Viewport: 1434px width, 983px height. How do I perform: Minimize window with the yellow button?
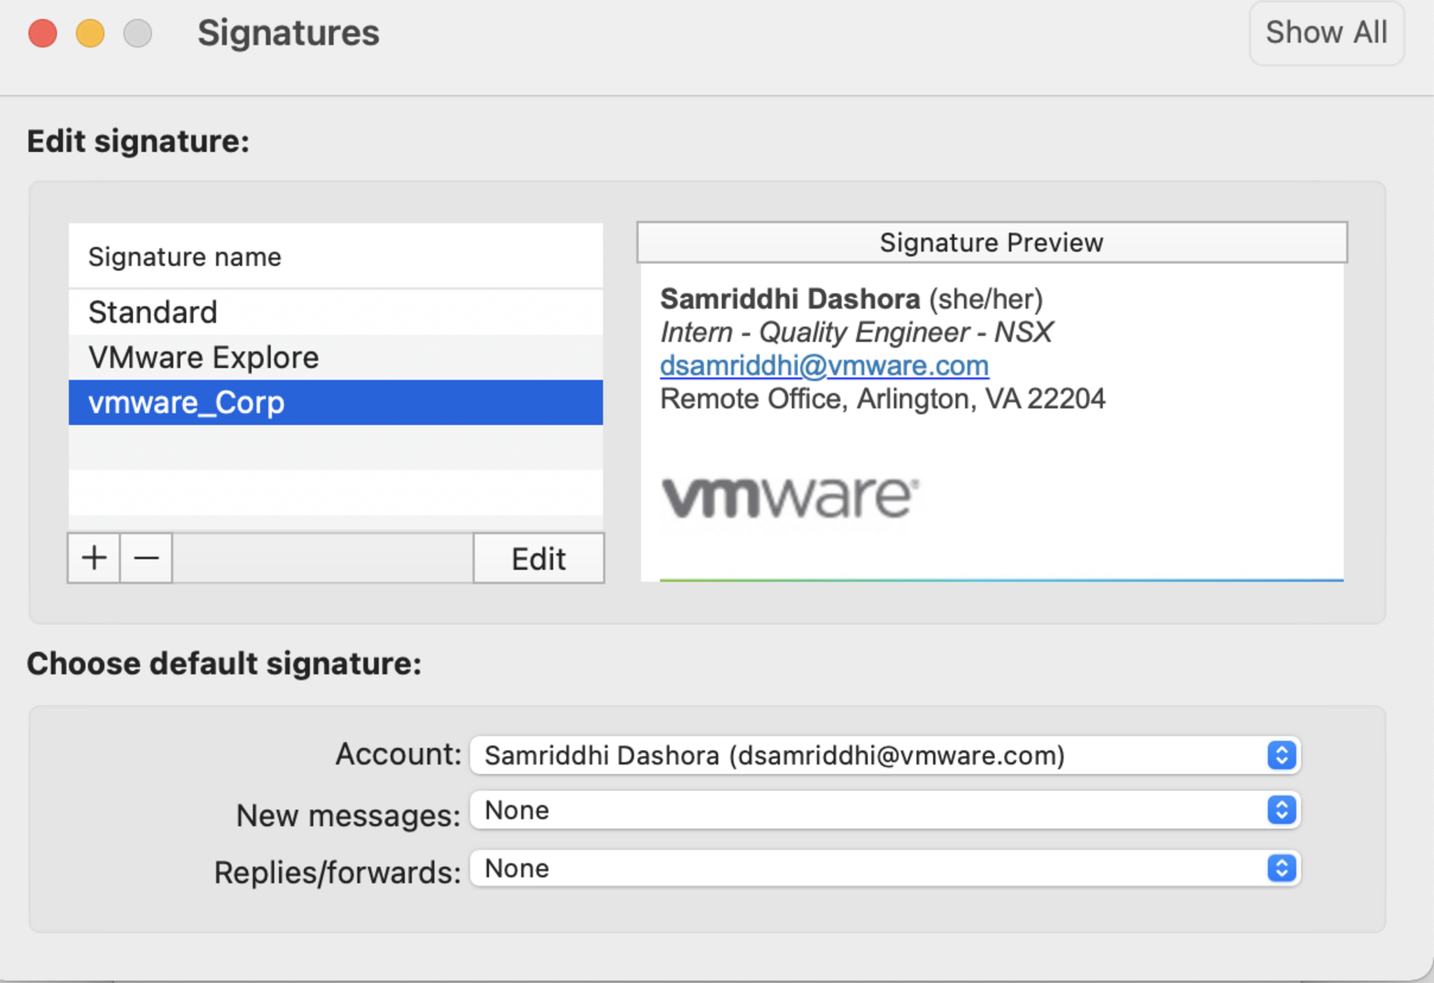point(90,33)
